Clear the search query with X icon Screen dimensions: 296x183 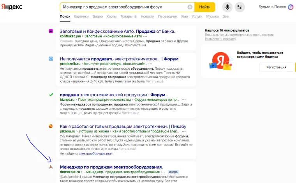click(190, 7)
